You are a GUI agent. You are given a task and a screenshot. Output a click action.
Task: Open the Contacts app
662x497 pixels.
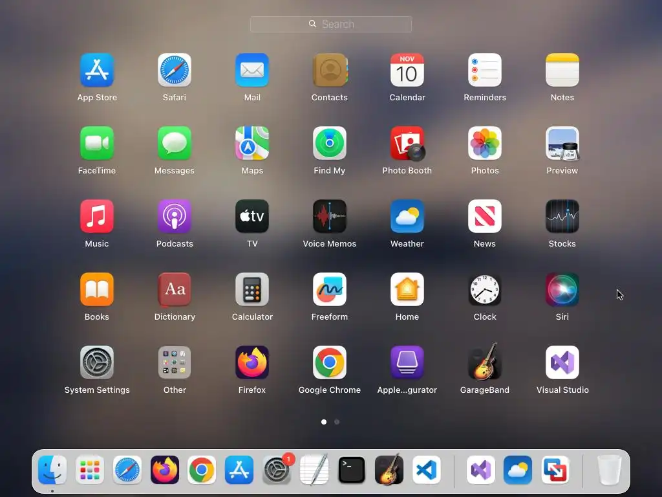pyautogui.click(x=330, y=70)
